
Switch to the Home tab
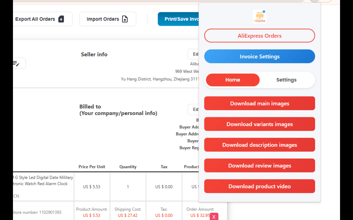click(233, 80)
